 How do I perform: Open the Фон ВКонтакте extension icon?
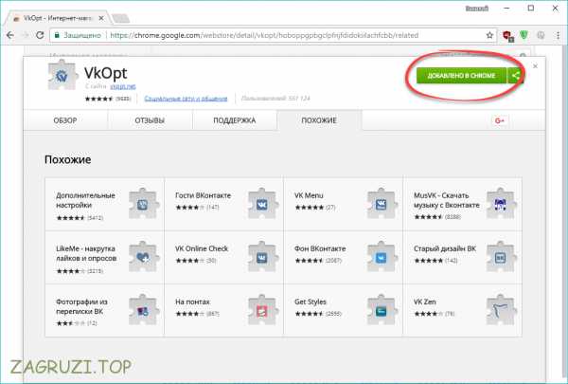coord(382,257)
